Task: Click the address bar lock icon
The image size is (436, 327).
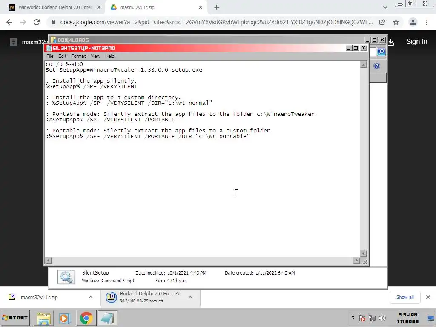Action: tap(53, 22)
